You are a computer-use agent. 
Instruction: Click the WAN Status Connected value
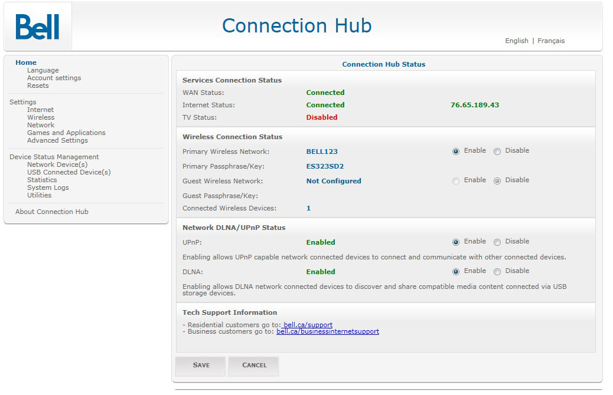[325, 93]
